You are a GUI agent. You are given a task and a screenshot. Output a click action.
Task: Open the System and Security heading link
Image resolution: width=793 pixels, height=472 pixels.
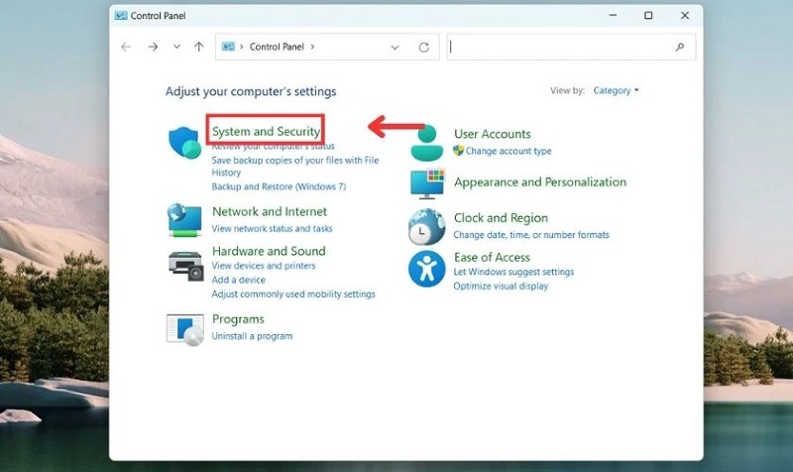click(x=266, y=131)
